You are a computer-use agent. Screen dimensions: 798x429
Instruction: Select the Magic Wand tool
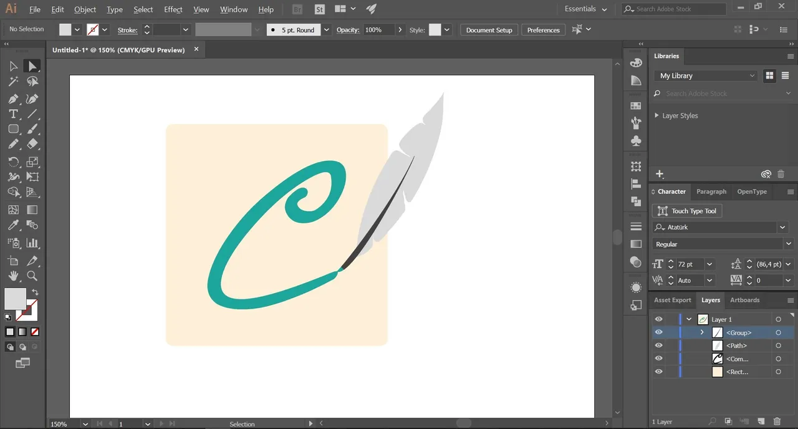[13, 82]
